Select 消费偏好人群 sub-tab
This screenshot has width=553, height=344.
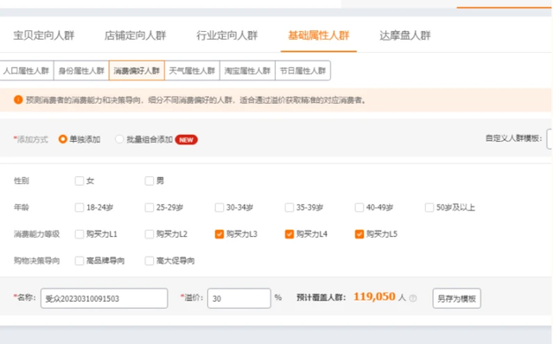(137, 71)
